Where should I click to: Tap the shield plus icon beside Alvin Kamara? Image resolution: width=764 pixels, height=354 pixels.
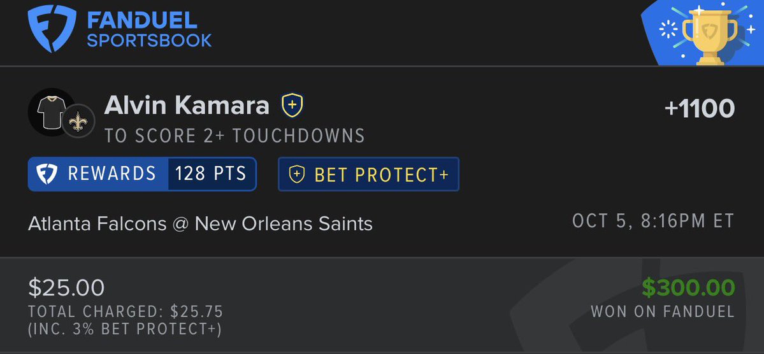292,105
